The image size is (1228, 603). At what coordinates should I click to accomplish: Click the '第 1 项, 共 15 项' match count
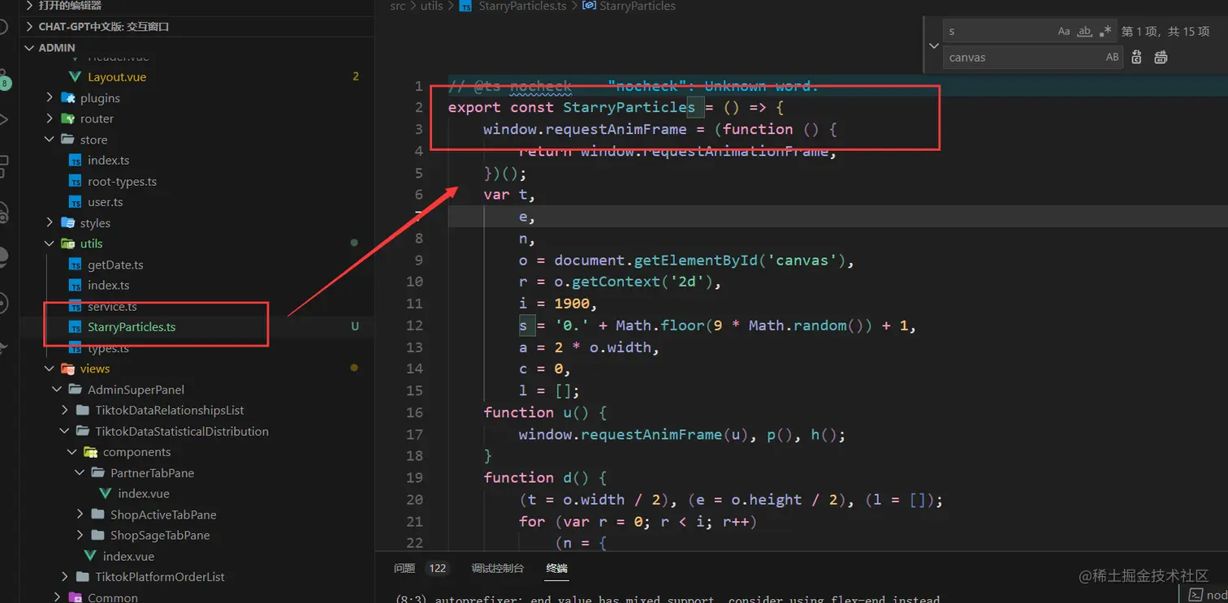(1165, 32)
